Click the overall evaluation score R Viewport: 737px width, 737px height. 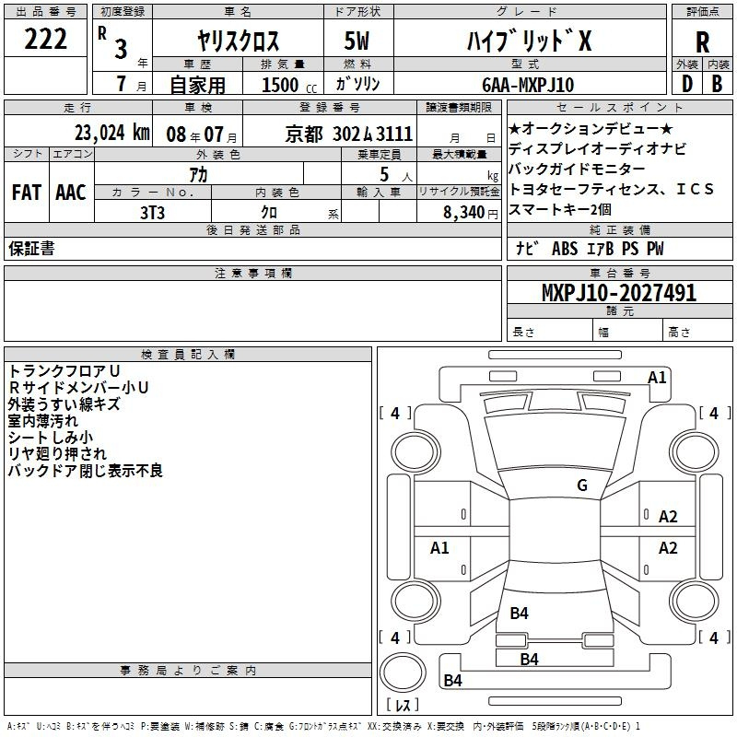pos(702,42)
